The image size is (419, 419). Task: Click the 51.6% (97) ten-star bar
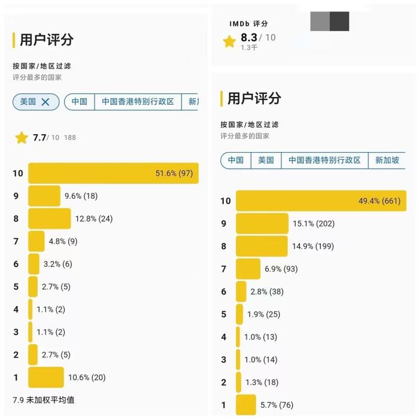pos(113,174)
